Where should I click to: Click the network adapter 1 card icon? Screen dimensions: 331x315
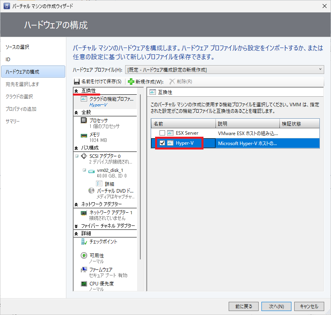click(84, 213)
